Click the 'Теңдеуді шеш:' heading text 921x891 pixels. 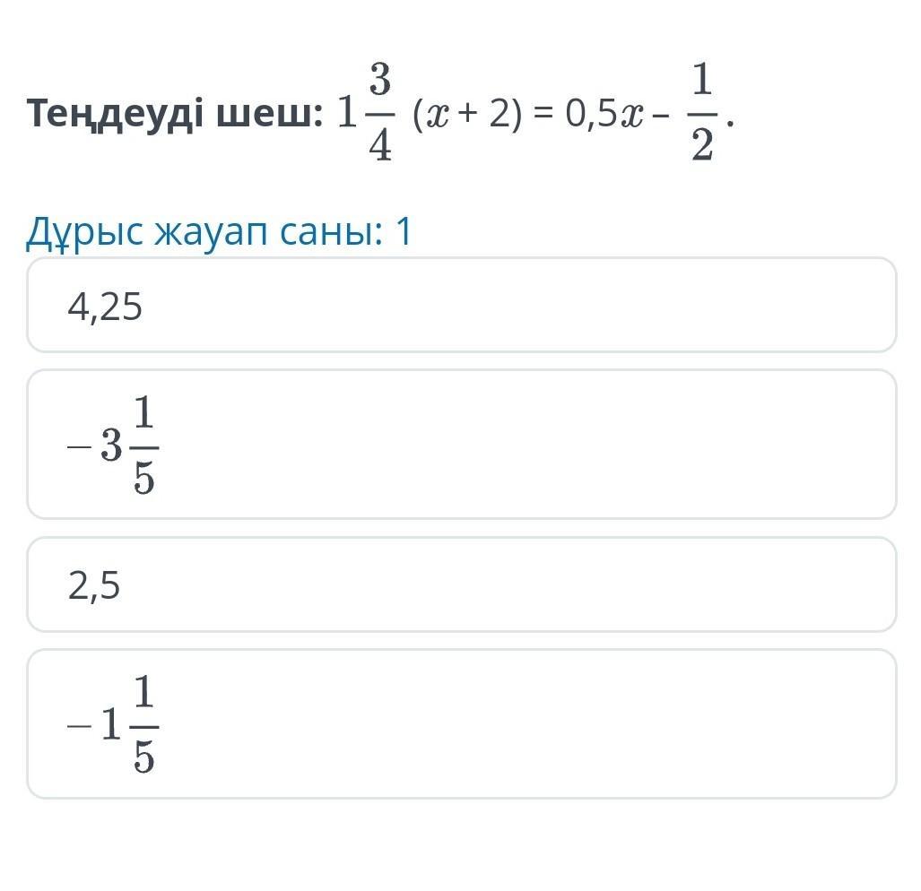click(175, 114)
